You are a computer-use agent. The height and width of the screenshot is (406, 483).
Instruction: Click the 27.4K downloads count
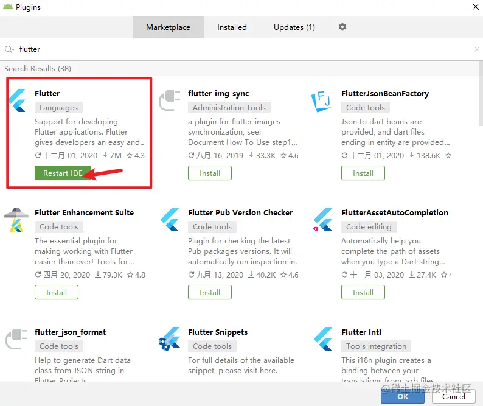pyautogui.click(x=423, y=275)
